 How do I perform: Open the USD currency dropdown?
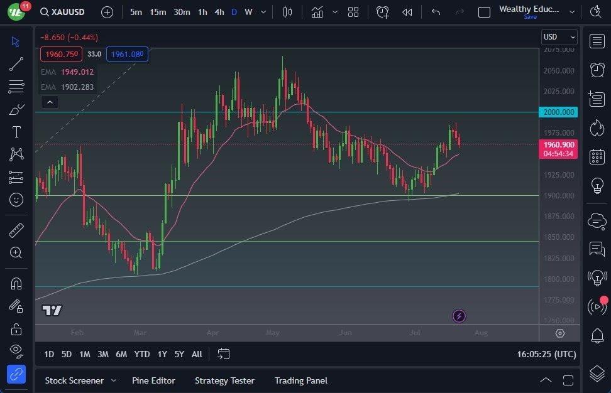pos(559,37)
